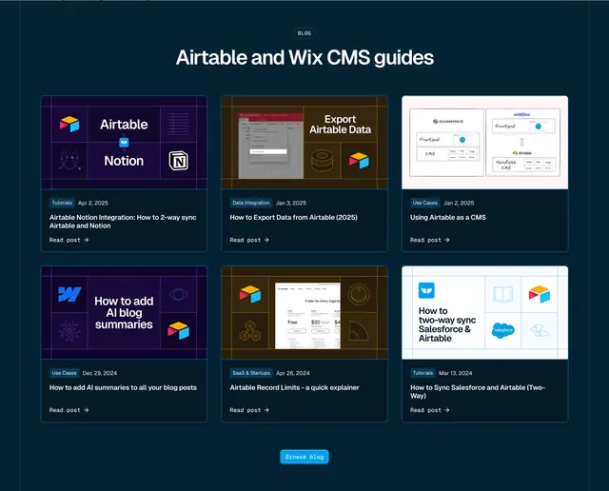Click the dial knob icon in Record Limits thumbnail
Viewport: 609px width, 491px height.
coord(359,294)
